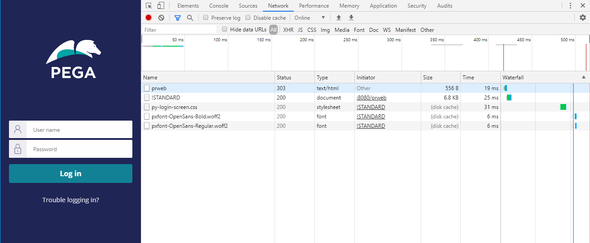
Task: Filter requests by XHR
Action: (288, 30)
